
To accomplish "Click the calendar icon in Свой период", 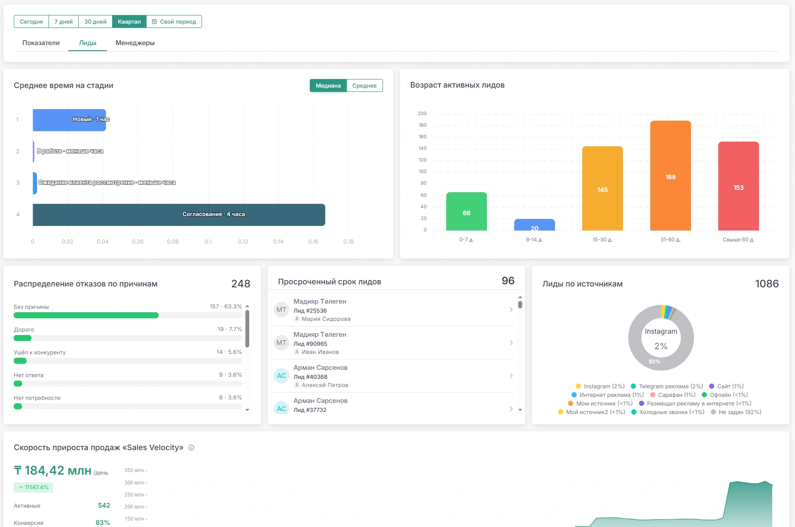I will [154, 21].
